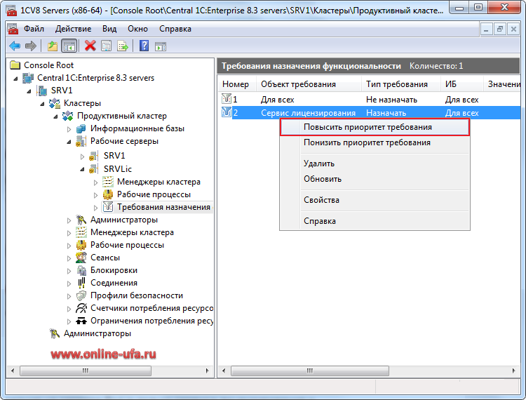This screenshot has width=526, height=400.
Task: Click the left pane horizontal scrollbar thumb
Action: 86,371
